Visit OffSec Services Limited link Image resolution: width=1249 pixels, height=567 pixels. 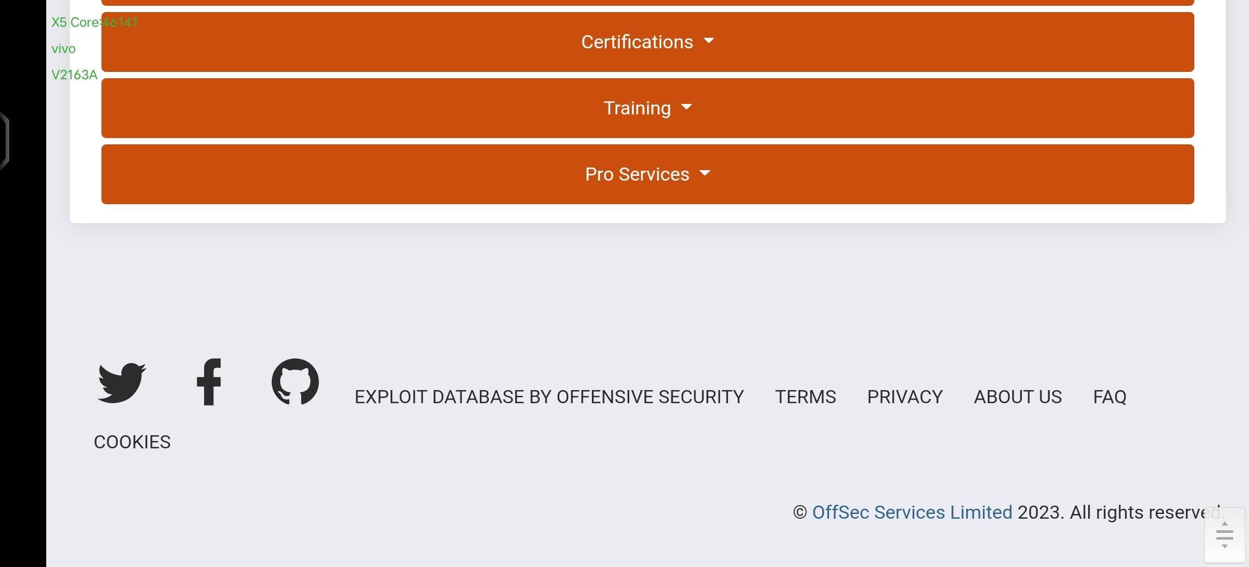click(x=912, y=512)
